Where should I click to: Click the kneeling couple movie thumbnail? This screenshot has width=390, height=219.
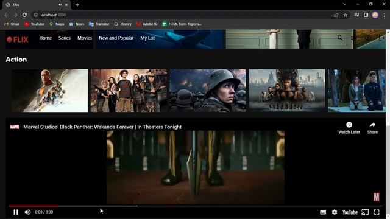click(x=356, y=91)
